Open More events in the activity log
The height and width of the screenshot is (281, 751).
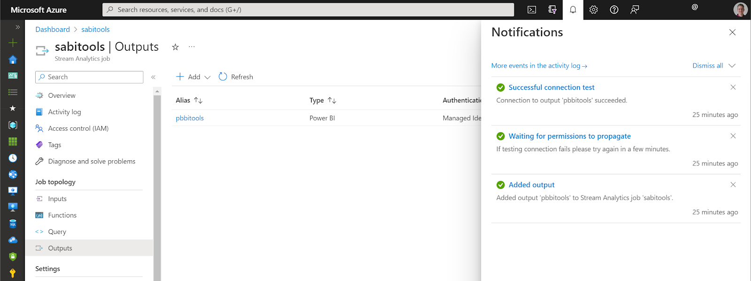coord(539,66)
